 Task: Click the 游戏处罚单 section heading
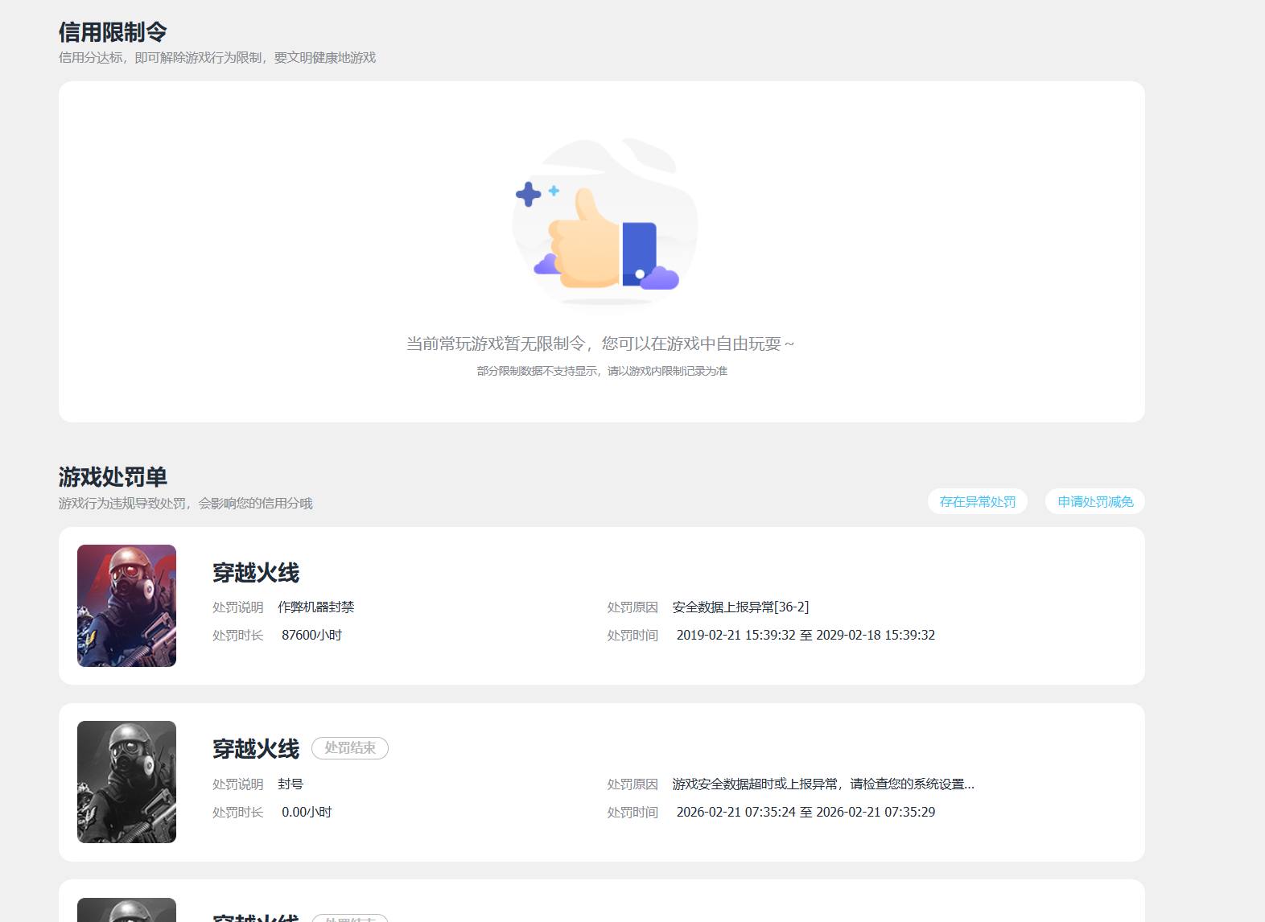coord(113,477)
